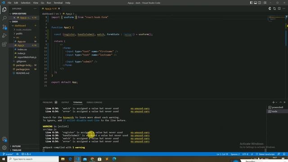The height and width of the screenshot is (162, 288).
Task: Select the App.js editor tab
Action: pyautogui.click(x=51, y=9)
